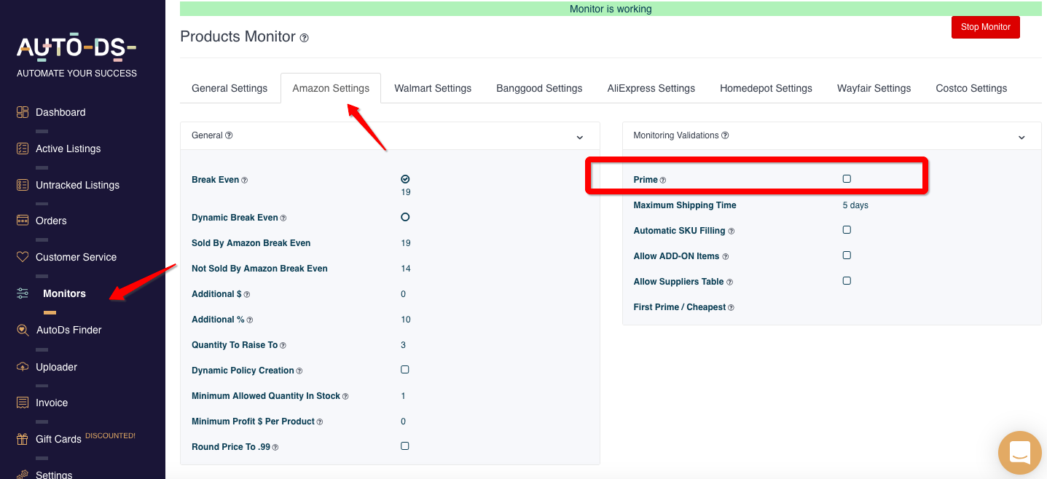Click help icon beside Products Monitor title
Image resolution: width=1047 pixels, height=479 pixels.
pos(305,38)
